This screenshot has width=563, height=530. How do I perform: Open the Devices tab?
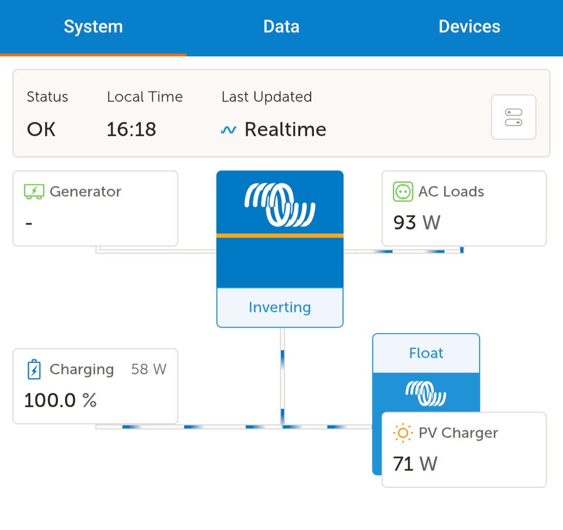469,27
